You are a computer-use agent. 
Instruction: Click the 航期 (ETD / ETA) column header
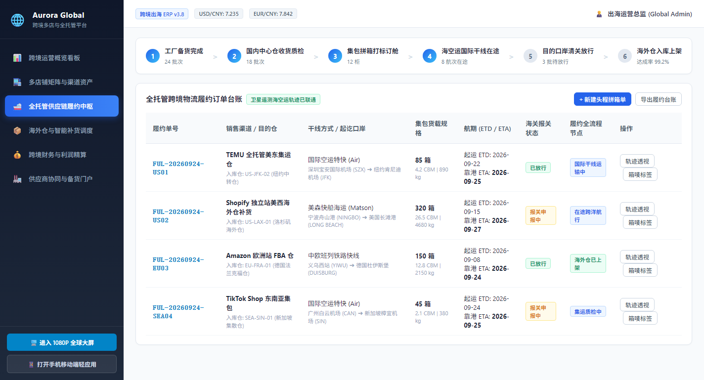click(x=487, y=128)
